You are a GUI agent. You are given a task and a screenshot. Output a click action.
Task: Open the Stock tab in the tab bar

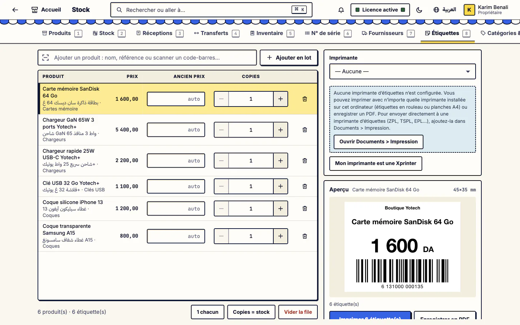pyautogui.click(x=109, y=33)
